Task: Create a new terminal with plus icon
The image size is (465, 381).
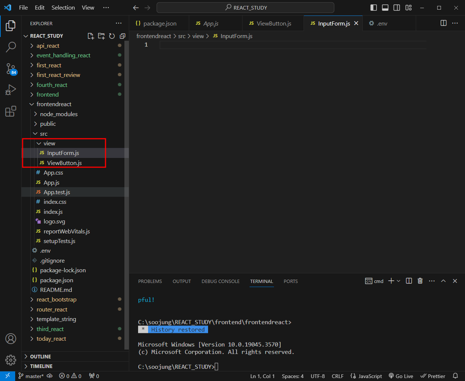Action: (391, 281)
